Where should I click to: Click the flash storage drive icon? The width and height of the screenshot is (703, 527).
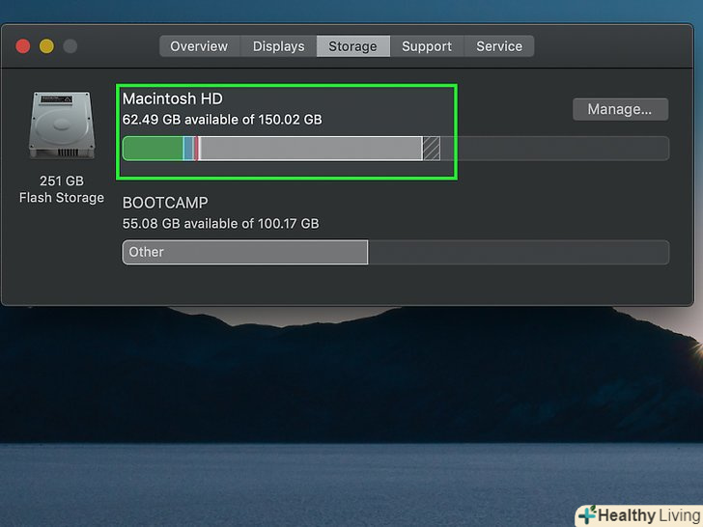62,125
